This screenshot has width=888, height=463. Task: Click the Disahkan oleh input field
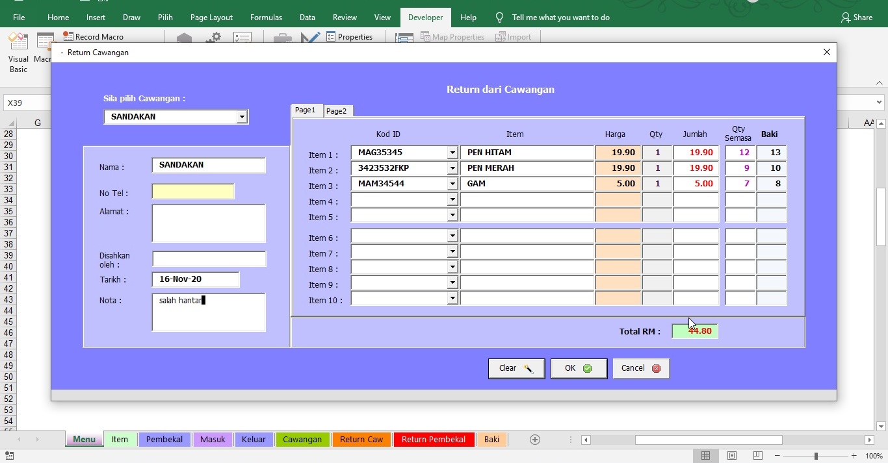209,258
